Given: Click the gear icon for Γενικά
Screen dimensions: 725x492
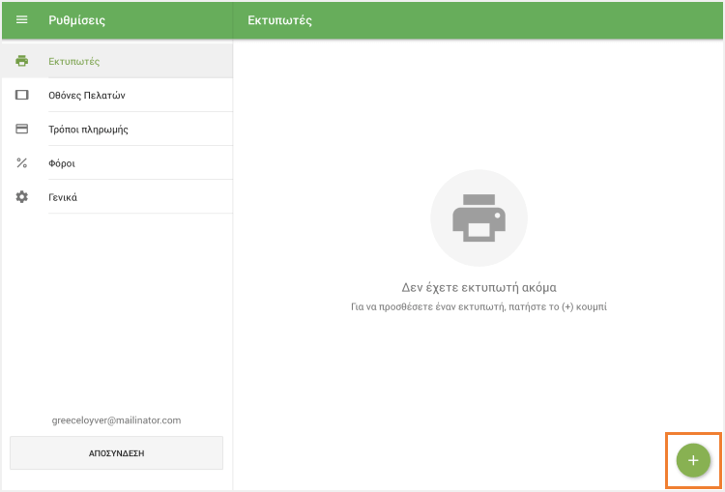Looking at the screenshot, I should click(21, 197).
